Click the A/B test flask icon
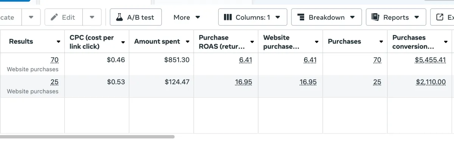 pyautogui.click(x=120, y=17)
